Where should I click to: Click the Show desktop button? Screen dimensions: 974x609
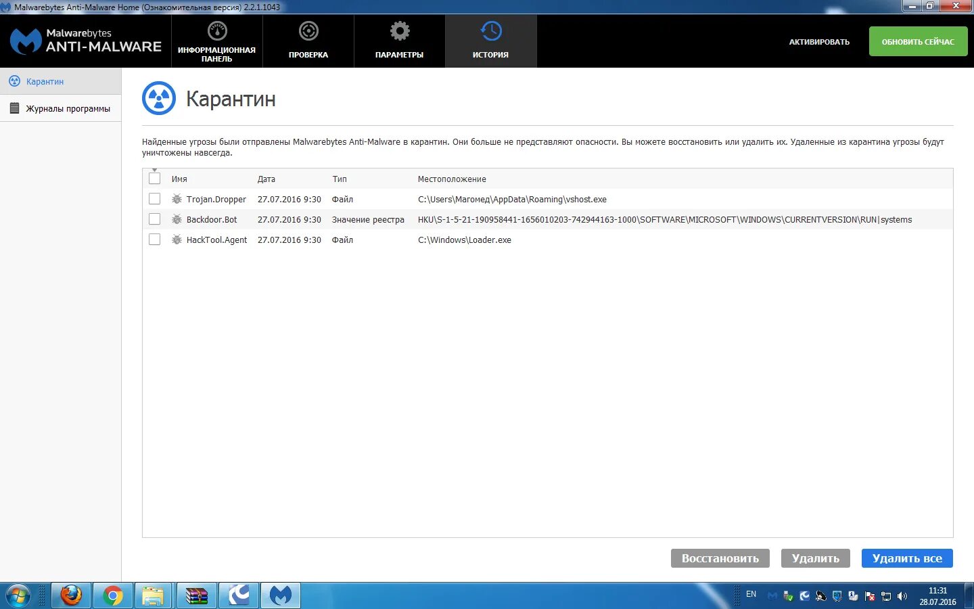pyautogui.click(x=969, y=596)
